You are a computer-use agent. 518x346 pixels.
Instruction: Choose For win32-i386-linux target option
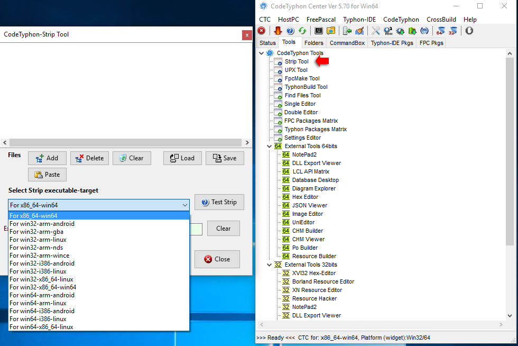[99, 271]
